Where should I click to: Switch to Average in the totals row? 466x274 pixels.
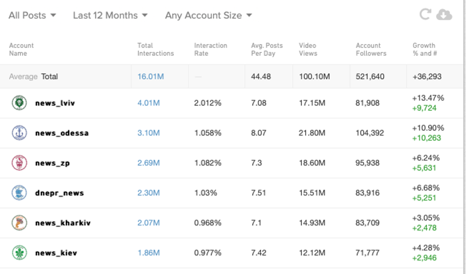pyautogui.click(x=23, y=77)
